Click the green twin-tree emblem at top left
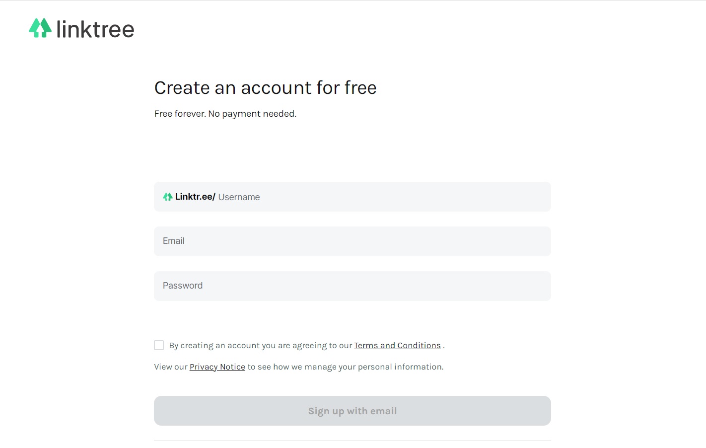The image size is (706, 448). pyautogui.click(x=39, y=28)
